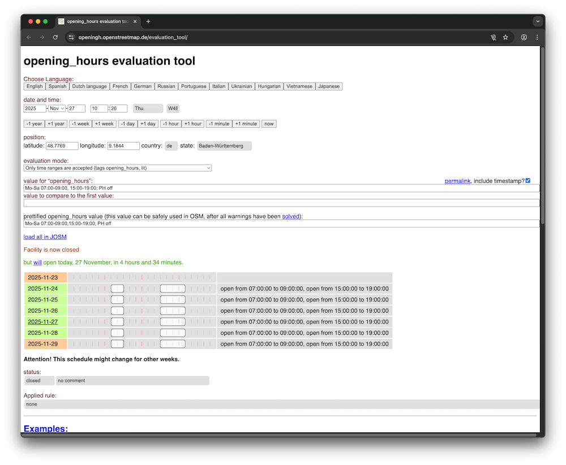Open Chrome's three-dot menu
Viewport: 566px width, 465px height.
(537, 37)
